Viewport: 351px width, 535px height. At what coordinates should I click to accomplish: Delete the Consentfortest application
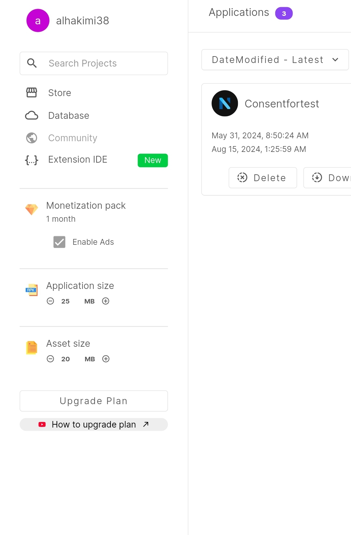[x=263, y=178]
